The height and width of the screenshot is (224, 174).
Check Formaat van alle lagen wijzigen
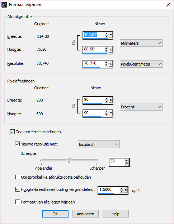click(18, 202)
